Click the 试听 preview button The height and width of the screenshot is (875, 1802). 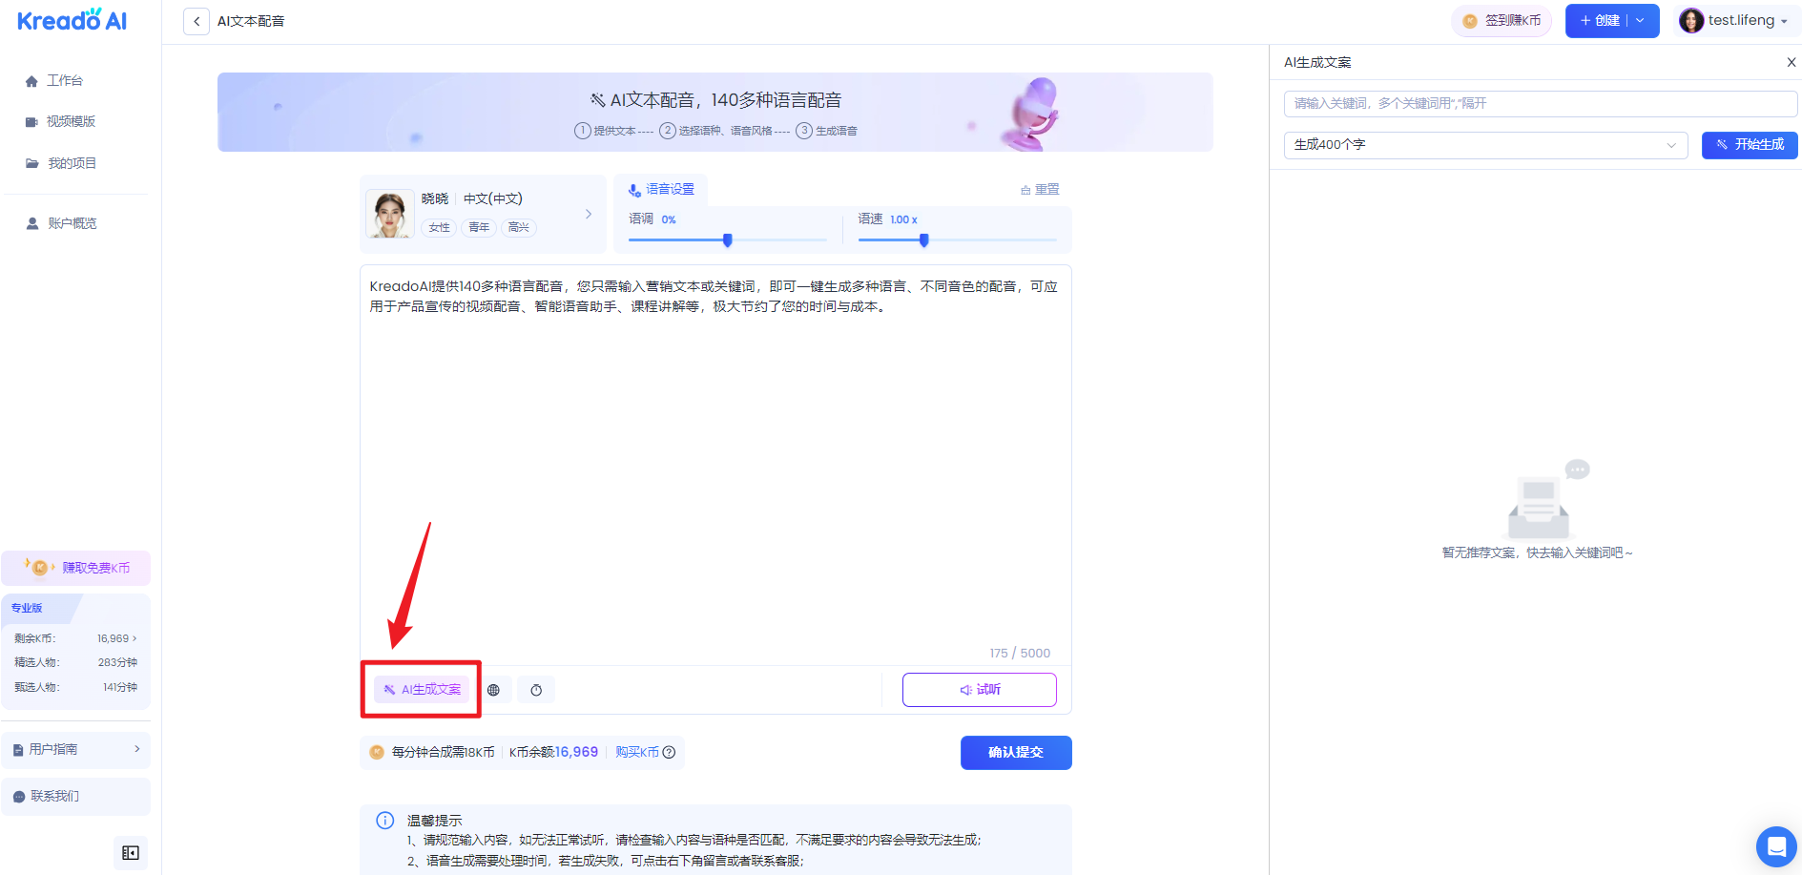coord(979,690)
